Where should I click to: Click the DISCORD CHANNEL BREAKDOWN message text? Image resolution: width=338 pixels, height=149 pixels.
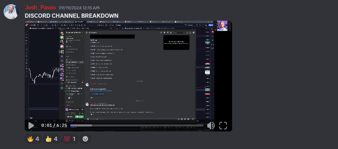click(x=71, y=16)
